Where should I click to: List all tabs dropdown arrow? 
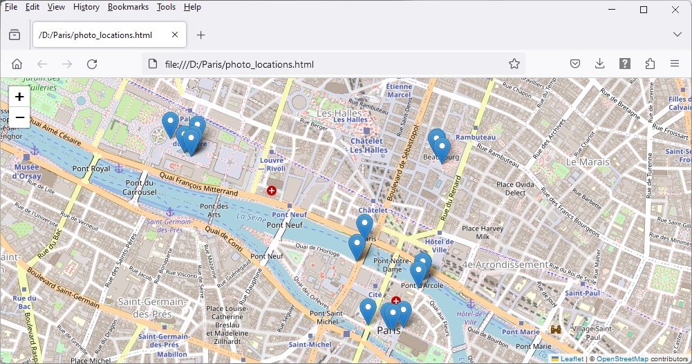pos(677,35)
